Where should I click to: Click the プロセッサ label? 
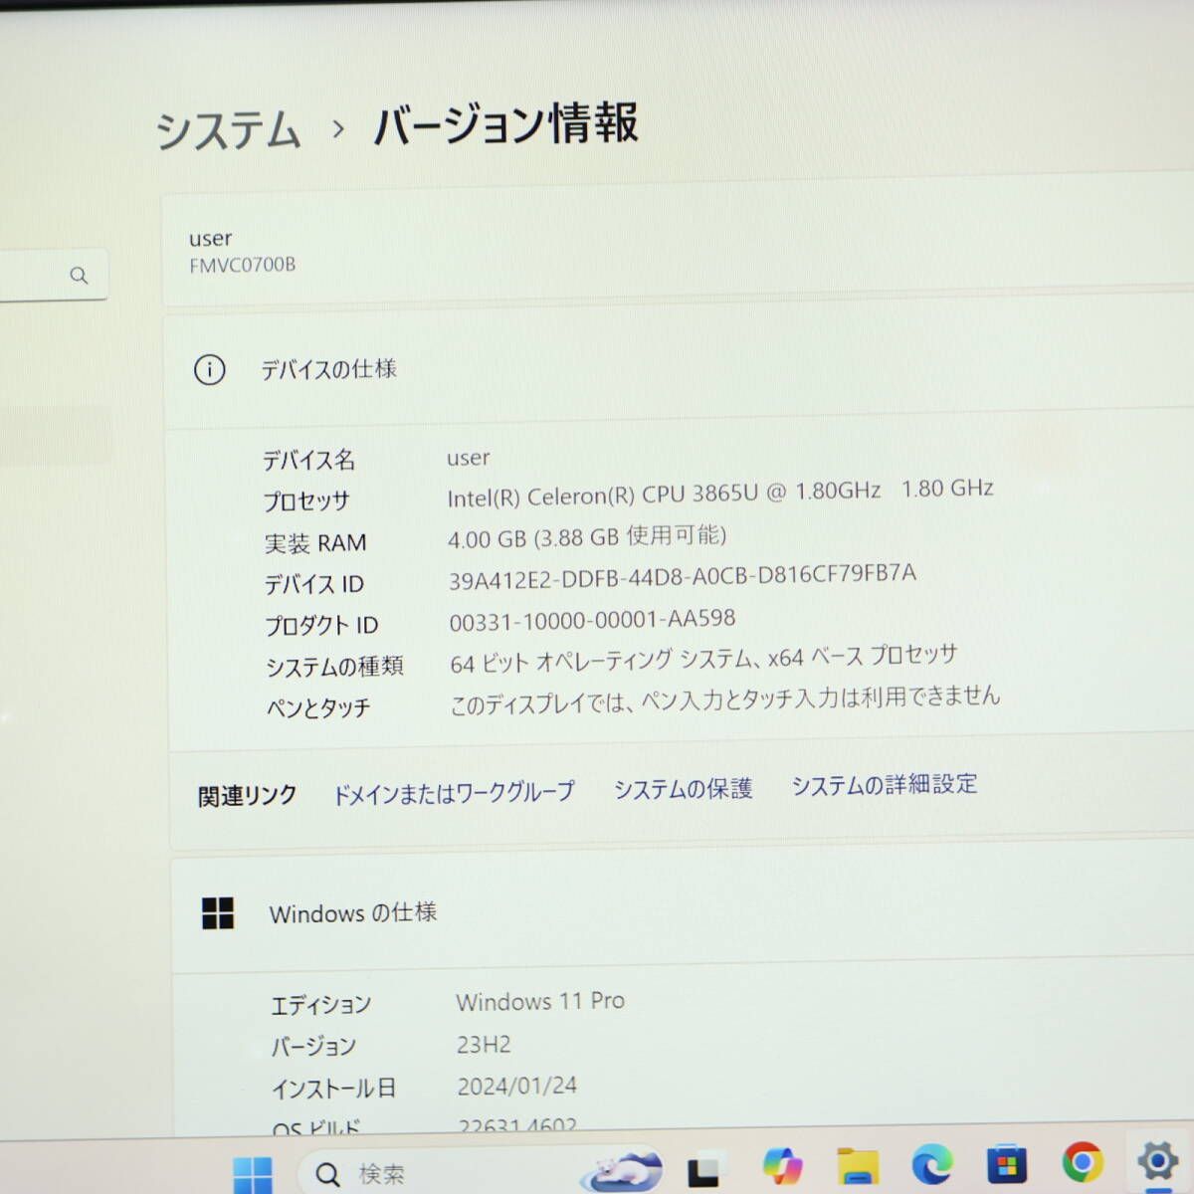point(306,501)
